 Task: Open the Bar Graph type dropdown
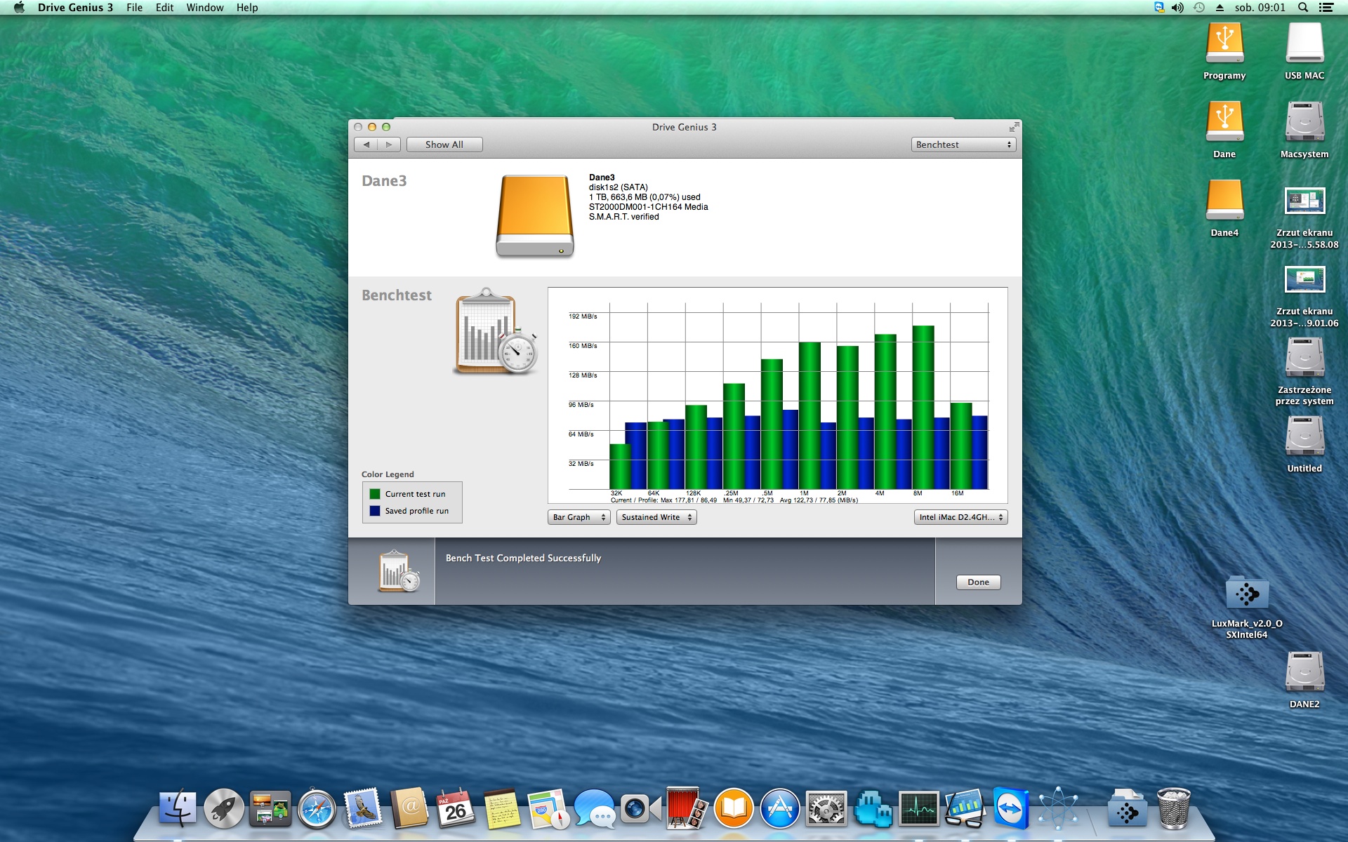[579, 517]
